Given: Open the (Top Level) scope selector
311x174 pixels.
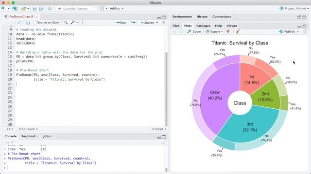Looking at the screenshot, I should pyautogui.click(x=28, y=129).
